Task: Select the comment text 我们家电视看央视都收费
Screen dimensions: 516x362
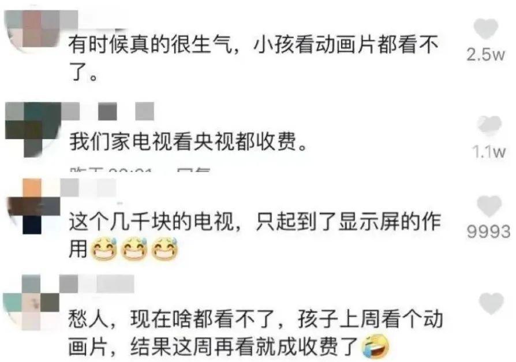Action: pos(188,142)
